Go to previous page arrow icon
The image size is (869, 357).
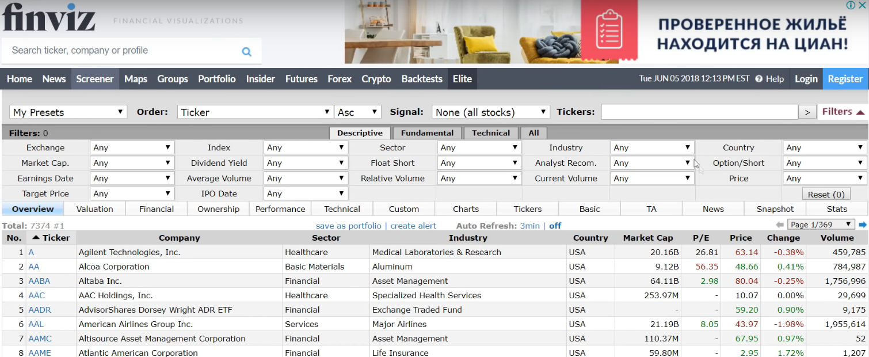pyautogui.click(x=780, y=225)
